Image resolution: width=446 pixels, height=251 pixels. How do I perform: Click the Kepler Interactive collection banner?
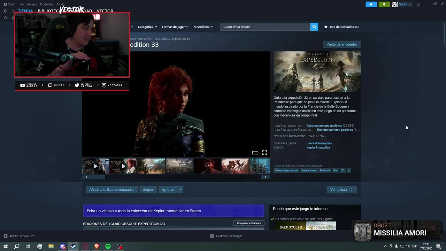(x=174, y=211)
